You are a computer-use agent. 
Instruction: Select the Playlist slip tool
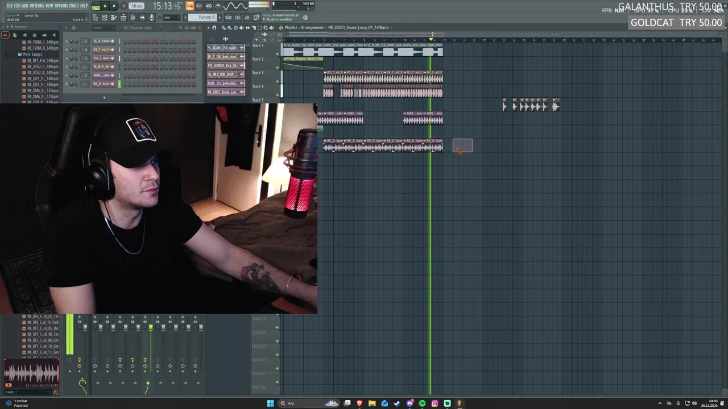[247, 28]
